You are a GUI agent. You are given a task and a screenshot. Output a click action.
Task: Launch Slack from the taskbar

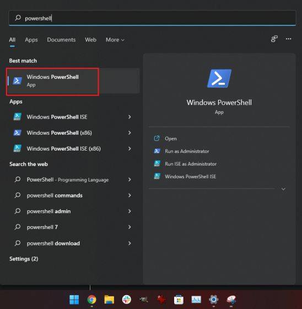[126, 300]
